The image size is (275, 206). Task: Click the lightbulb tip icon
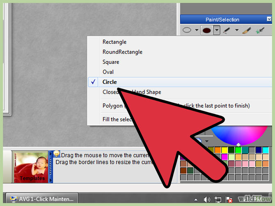click(57, 154)
